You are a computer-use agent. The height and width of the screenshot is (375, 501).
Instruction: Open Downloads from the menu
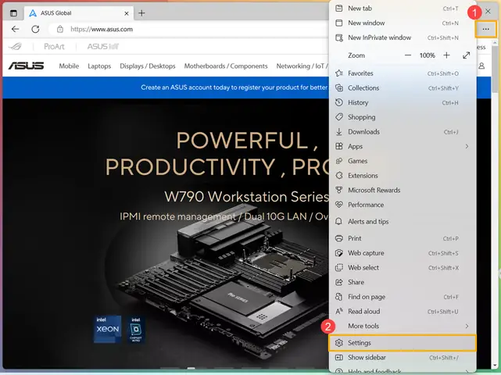click(403, 131)
